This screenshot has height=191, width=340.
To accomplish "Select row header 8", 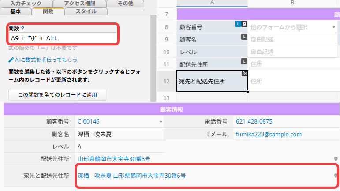I will [167, 27].
